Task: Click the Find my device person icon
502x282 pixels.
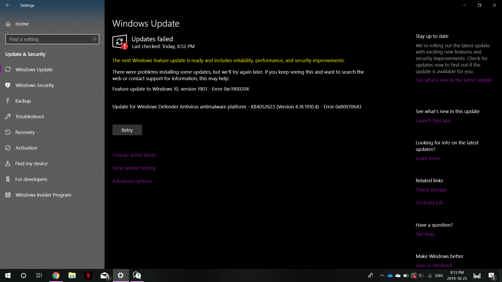Action: tap(8, 163)
